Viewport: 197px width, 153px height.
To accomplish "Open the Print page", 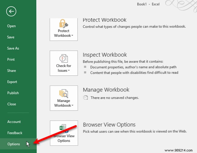I will click(x=11, y=59).
